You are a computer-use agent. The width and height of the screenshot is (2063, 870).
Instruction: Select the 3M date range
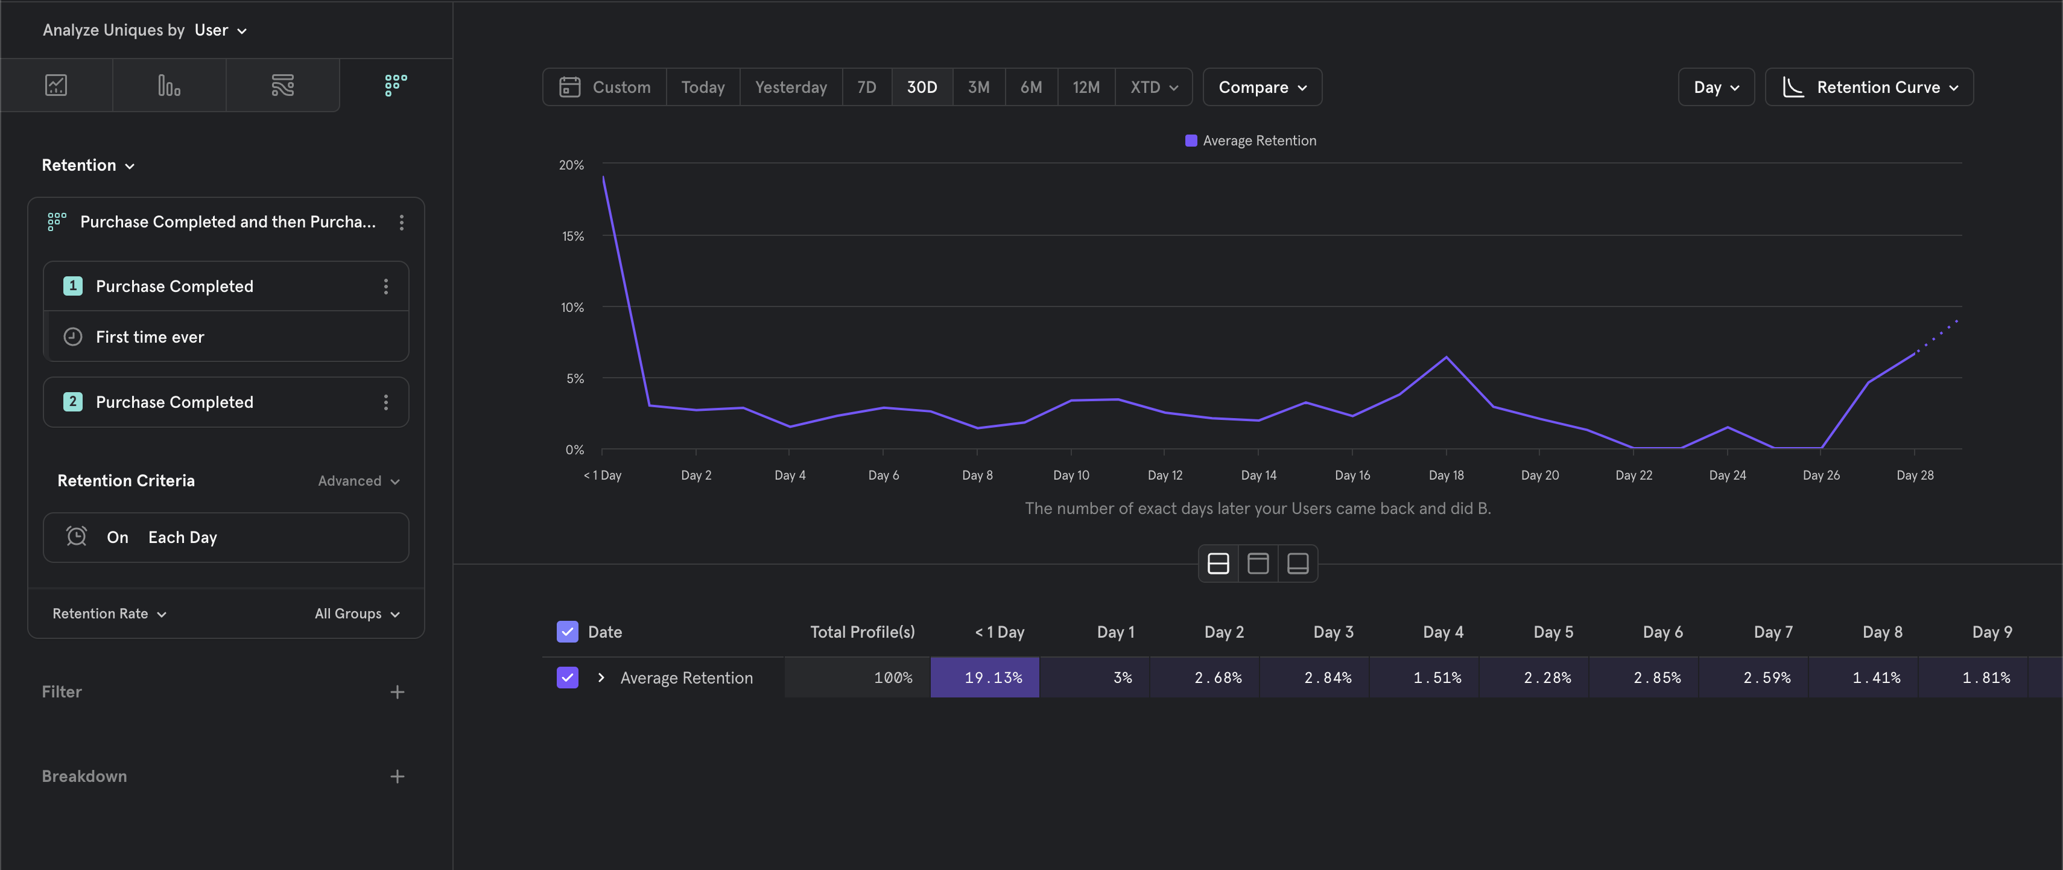pos(978,87)
